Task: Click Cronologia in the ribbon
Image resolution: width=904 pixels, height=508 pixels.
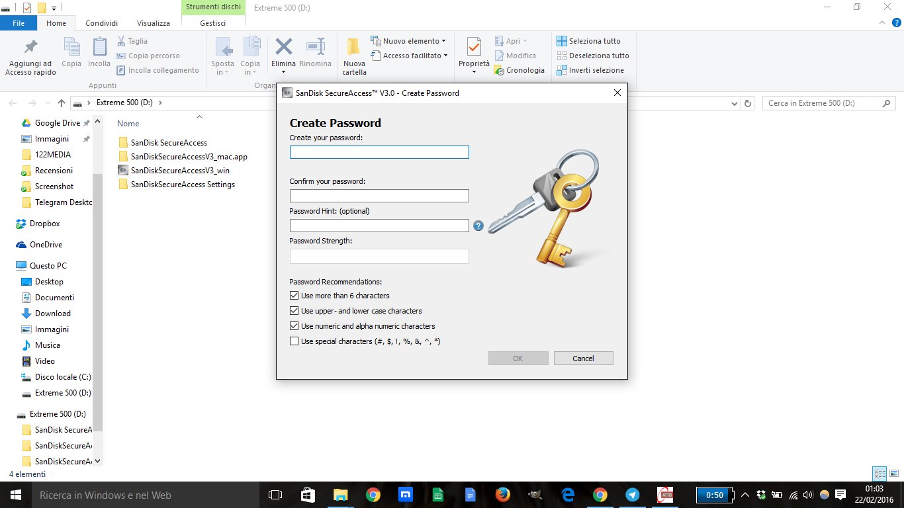Action: click(520, 70)
